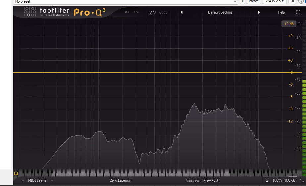Open the Default Setting preset menu
Screen dimensions: 306x186
[x=220, y=12]
